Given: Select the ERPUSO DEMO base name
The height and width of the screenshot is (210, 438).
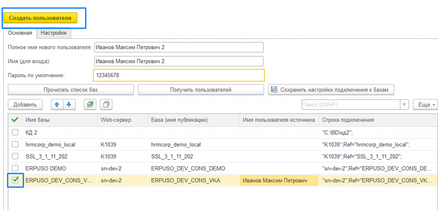Looking at the screenshot, I should click(60, 169).
